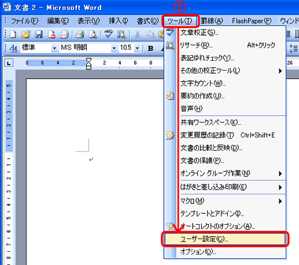The image size is (299, 265).
Task: Click the Word document icon in title bar
Action: coord(7,7)
